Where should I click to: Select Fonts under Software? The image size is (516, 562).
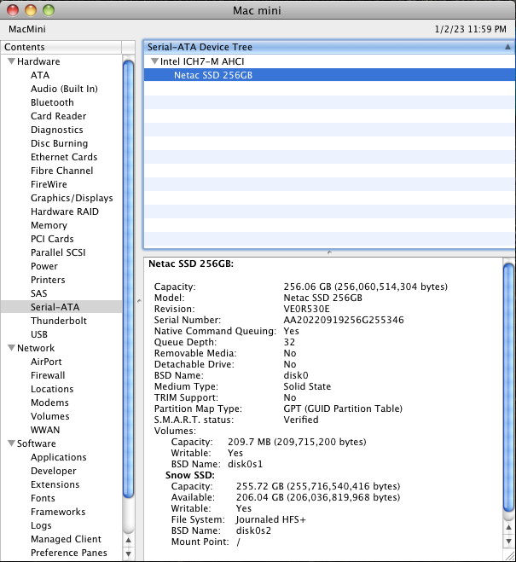tap(43, 498)
